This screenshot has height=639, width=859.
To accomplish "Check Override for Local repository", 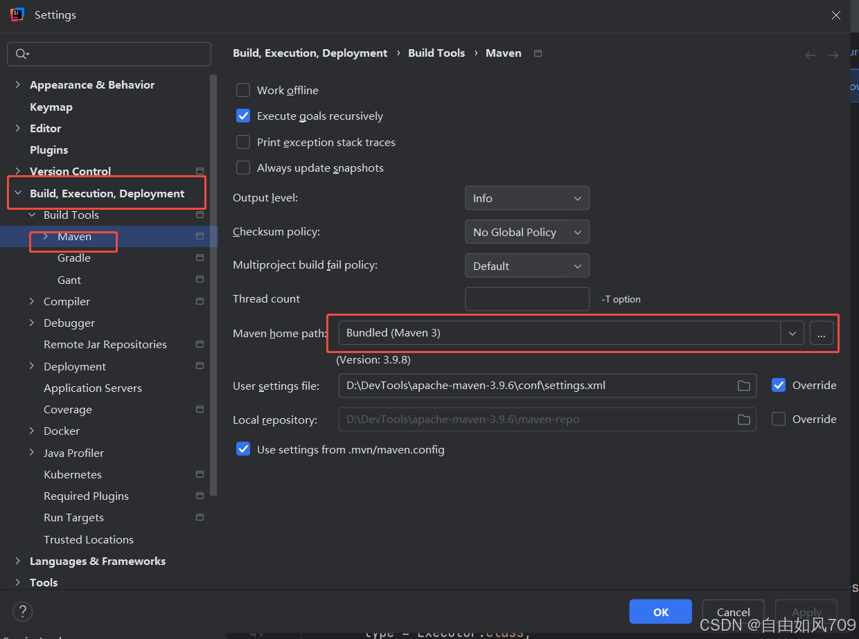I will 779,419.
